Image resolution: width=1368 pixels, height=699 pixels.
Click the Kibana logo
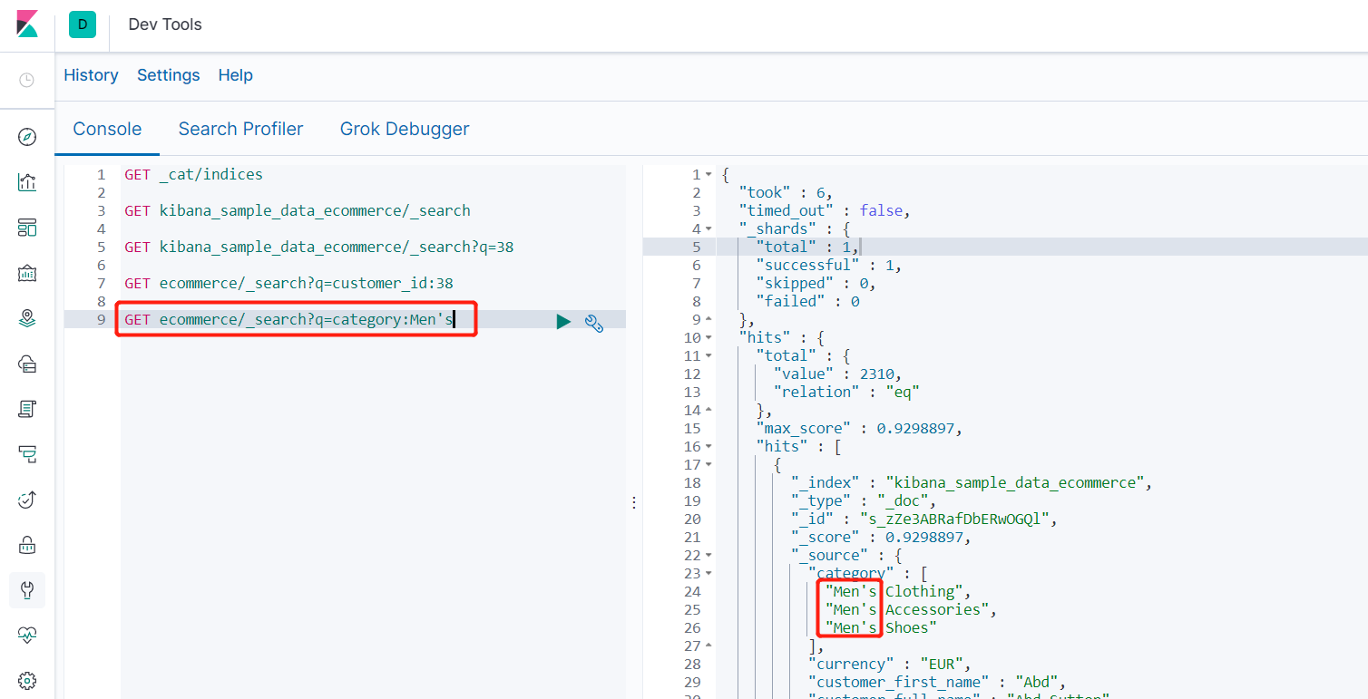(x=27, y=24)
